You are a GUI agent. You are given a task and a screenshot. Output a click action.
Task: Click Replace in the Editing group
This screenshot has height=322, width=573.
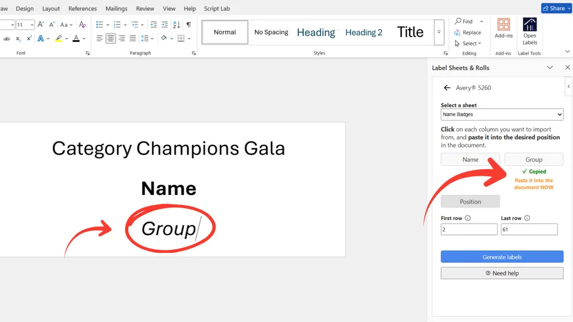click(468, 32)
